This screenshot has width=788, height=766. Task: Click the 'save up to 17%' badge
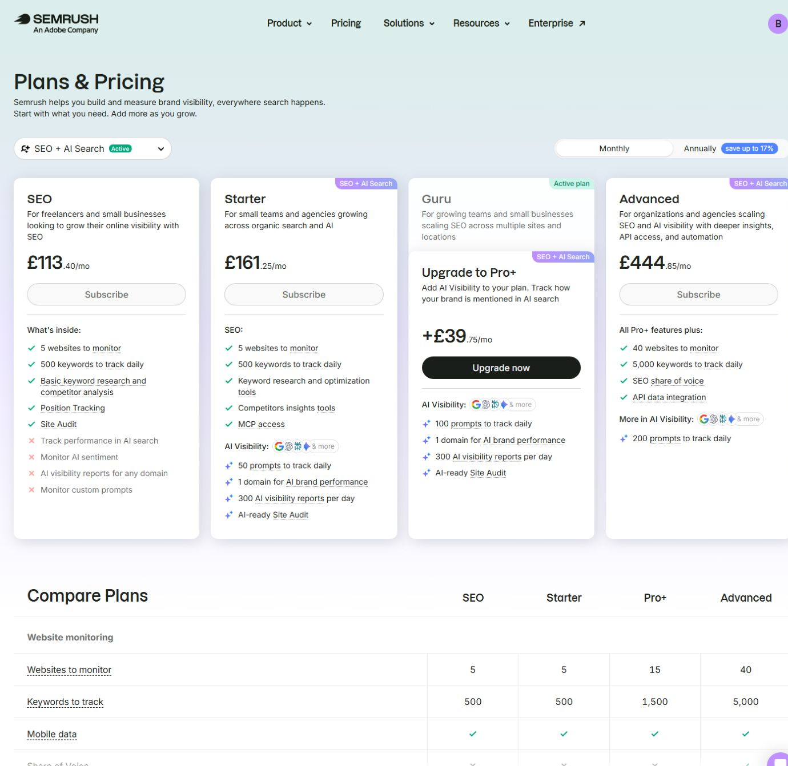click(749, 148)
